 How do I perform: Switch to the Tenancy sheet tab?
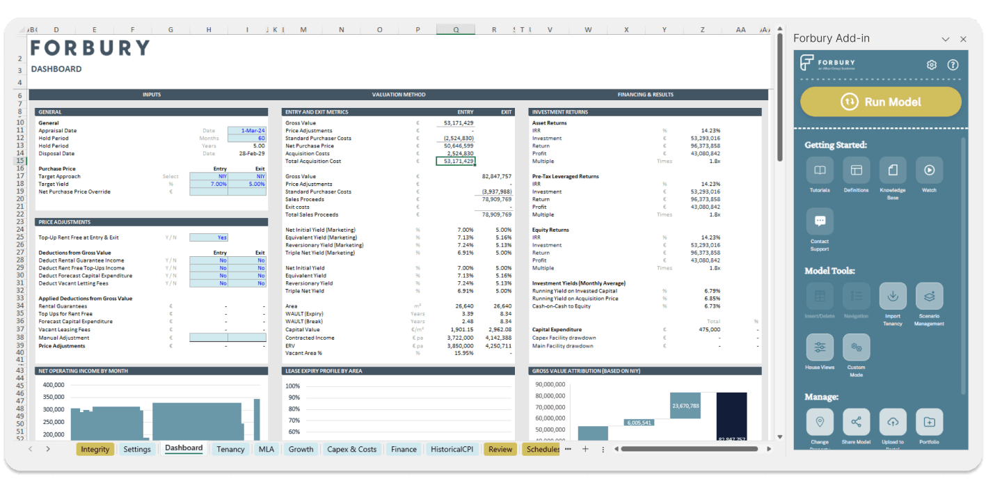[230, 449]
